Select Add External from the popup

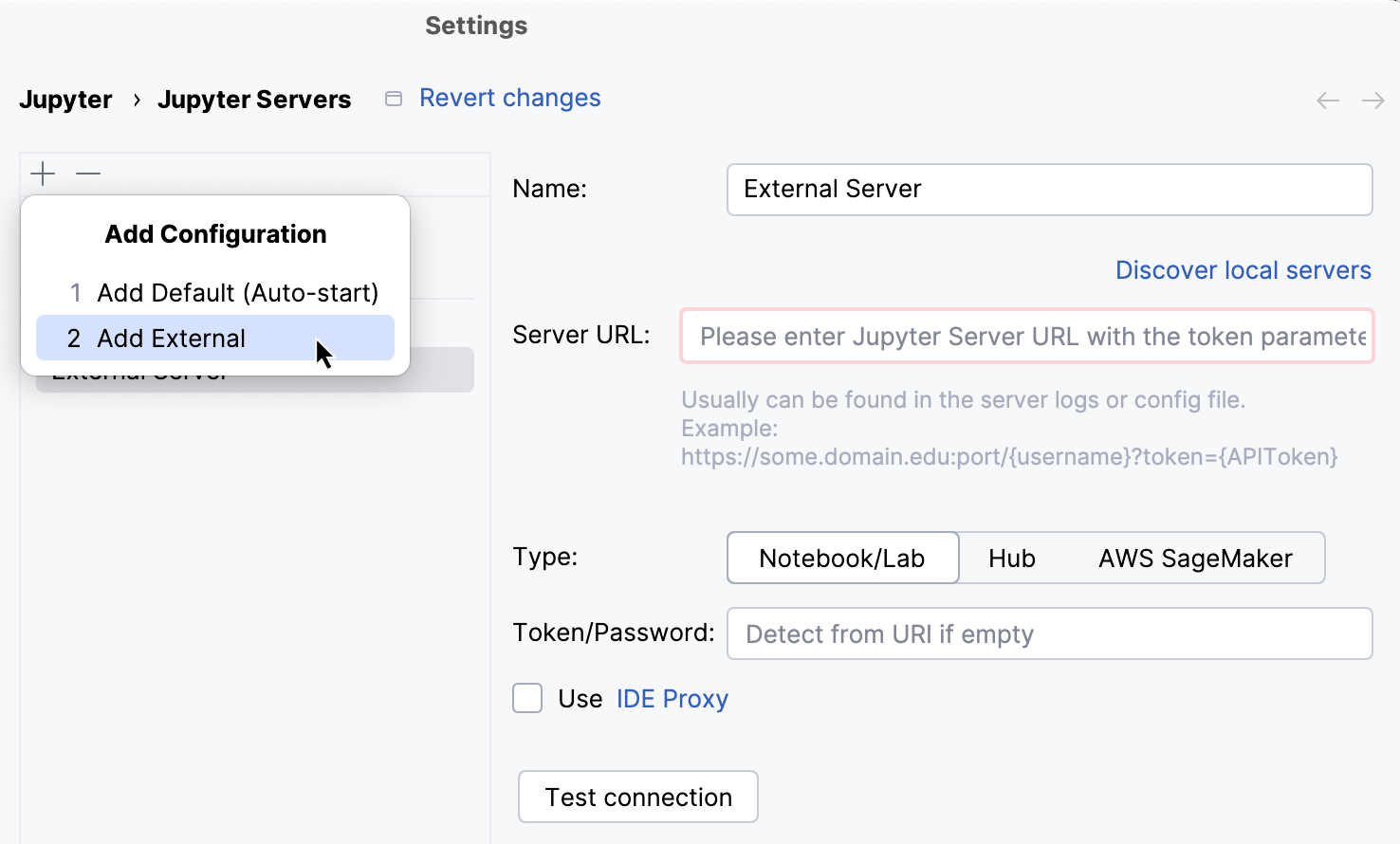(x=171, y=338)
